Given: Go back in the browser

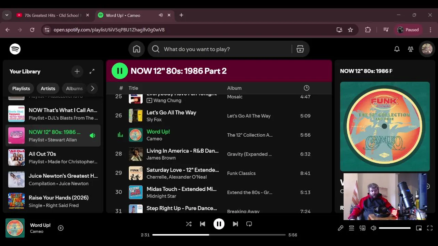Looking at the screenshot, I should (x=8, y=30).
